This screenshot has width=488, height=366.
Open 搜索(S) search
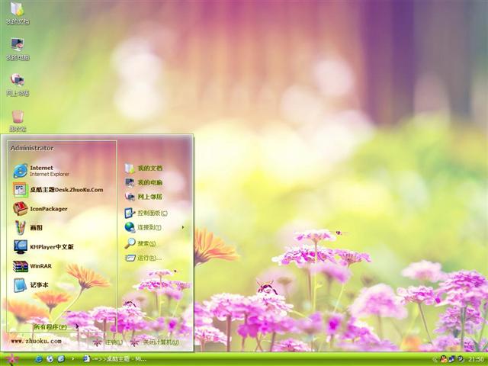140,243
